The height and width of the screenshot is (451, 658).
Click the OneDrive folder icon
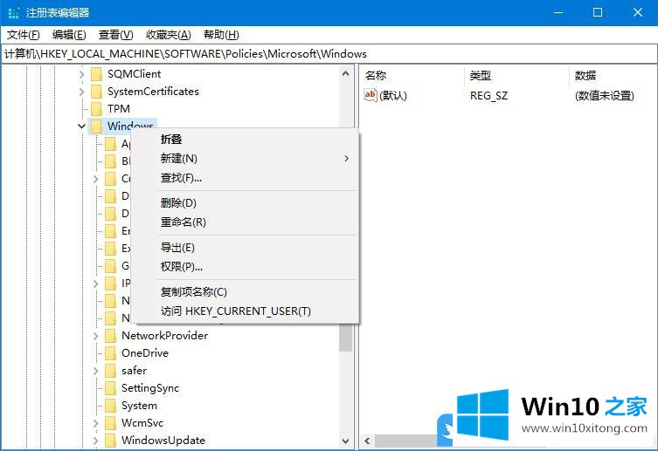coord(110,353)
